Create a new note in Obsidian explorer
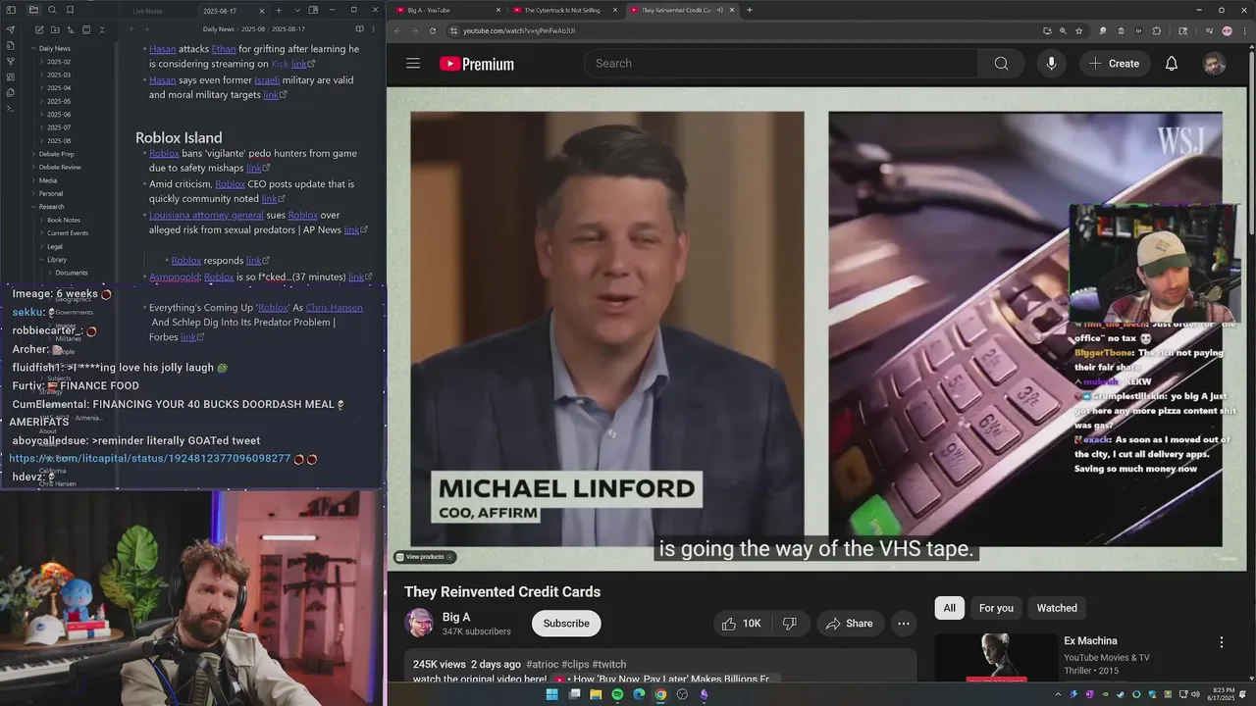This screenshot has height=706, width=1256. (38, 29)
